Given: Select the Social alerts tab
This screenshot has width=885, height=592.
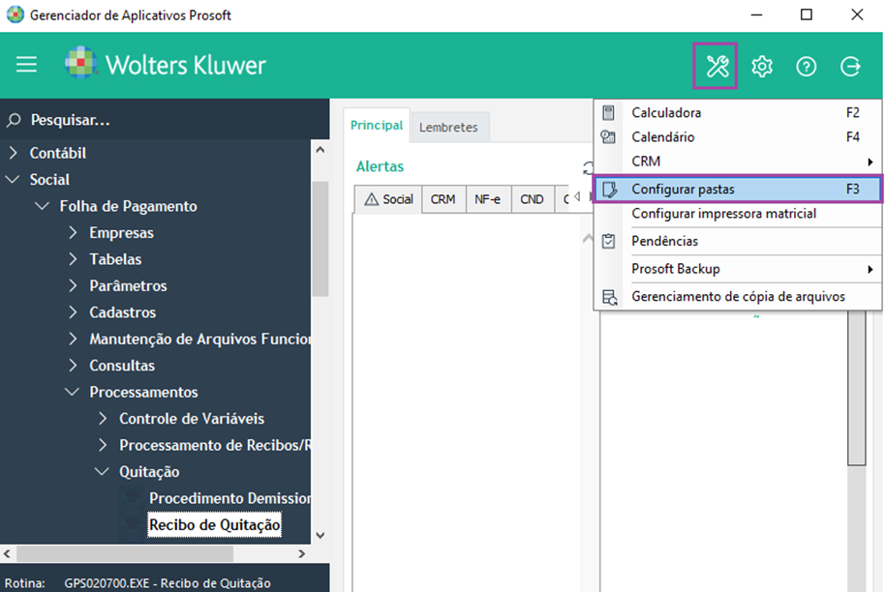Looking at the screenshot, I should point(389,199).
